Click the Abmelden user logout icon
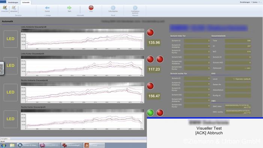This screenshot has height=148, width=263. pos(14,9)
